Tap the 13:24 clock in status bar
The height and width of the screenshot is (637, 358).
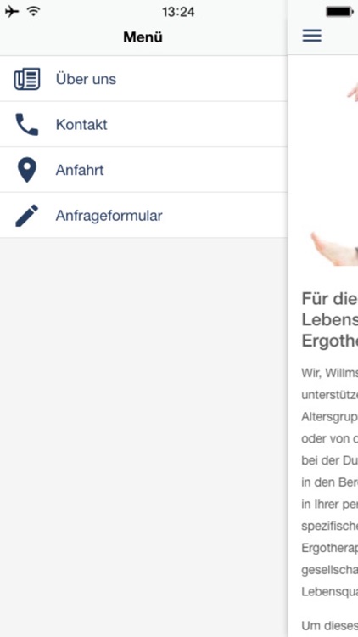pos(178,12)
